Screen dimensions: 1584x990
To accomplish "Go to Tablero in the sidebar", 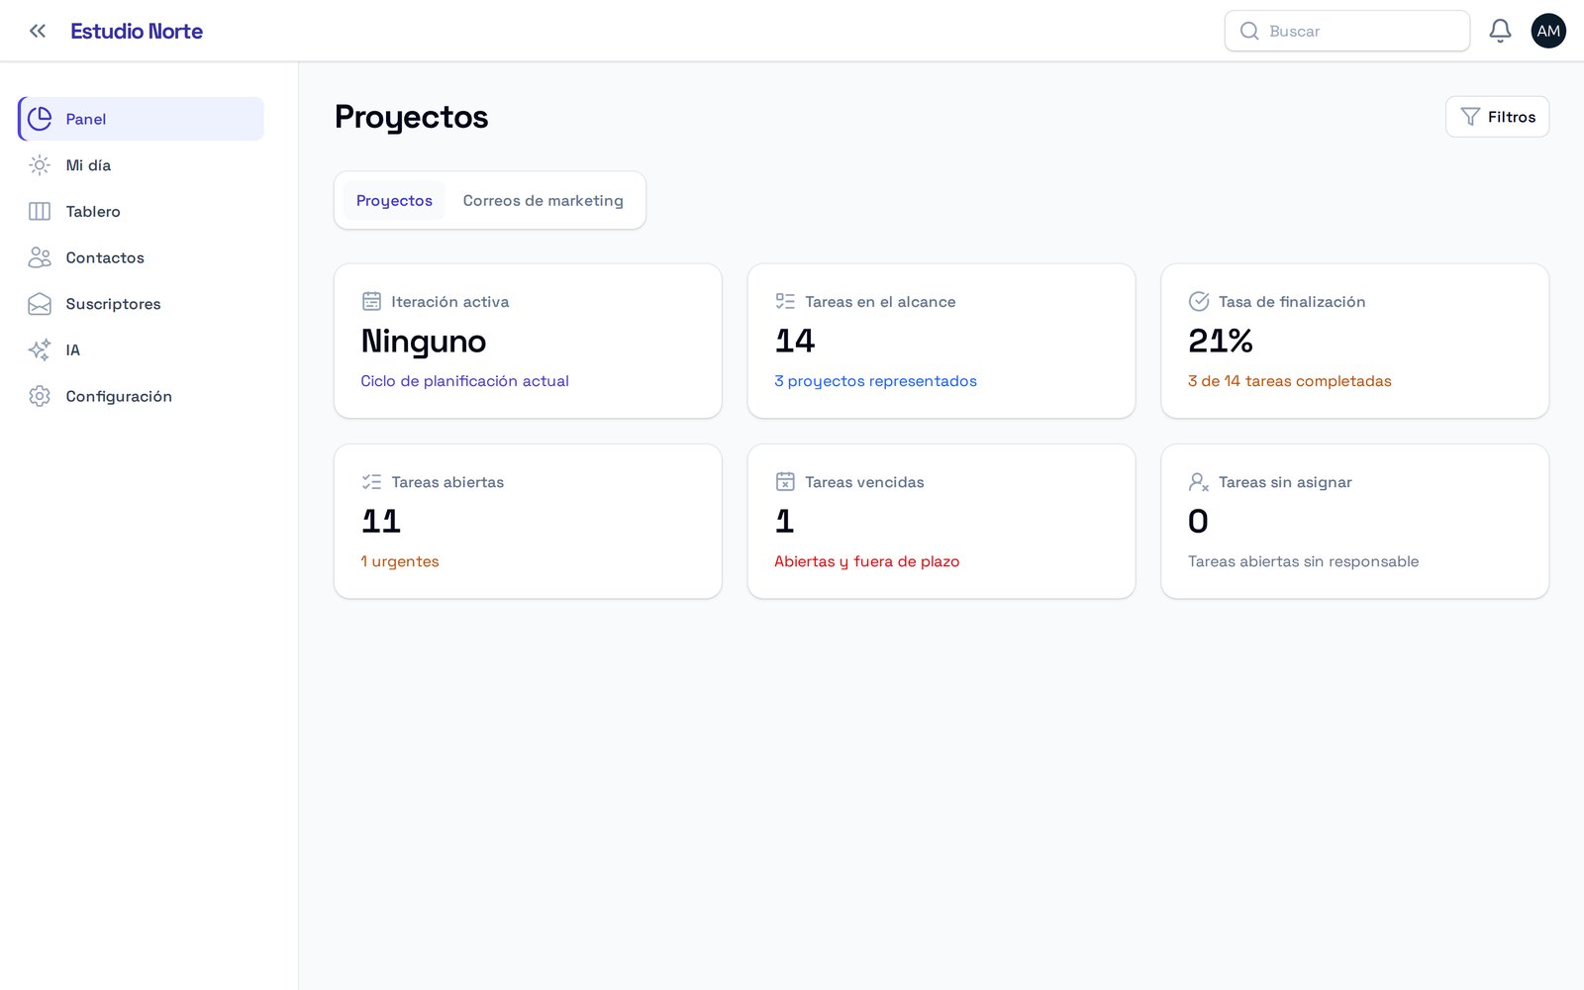I will (141, 211).
